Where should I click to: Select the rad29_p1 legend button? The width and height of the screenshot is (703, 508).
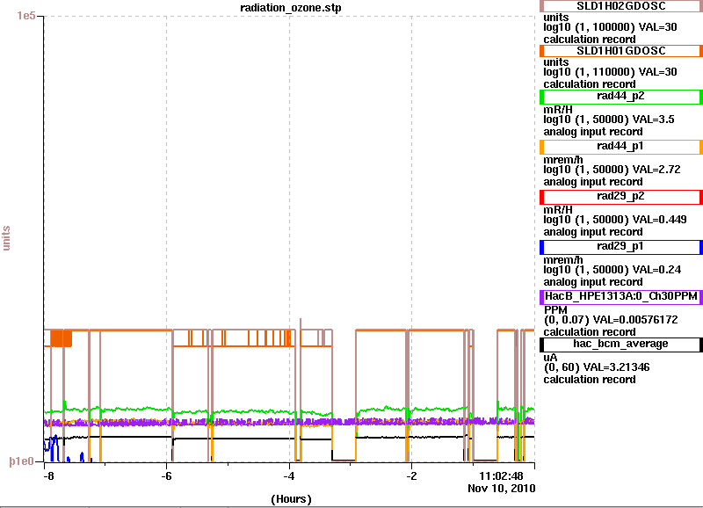click(621, 248)
